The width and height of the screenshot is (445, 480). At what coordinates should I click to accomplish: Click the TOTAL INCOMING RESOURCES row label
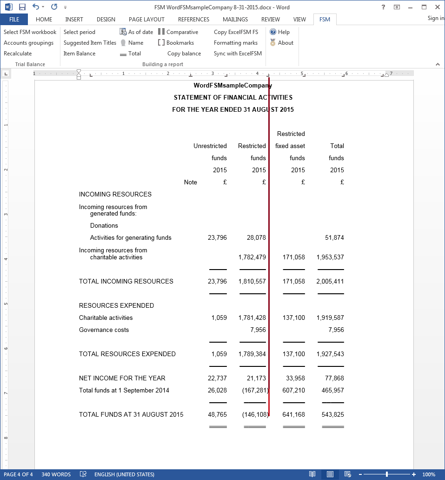[126, 281]
